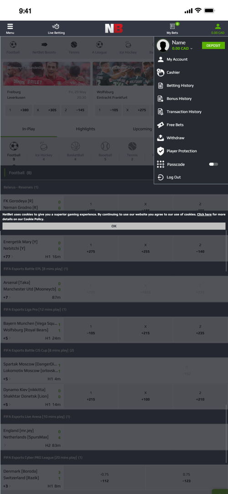Viewport: 228px width, 494px height.
Task: Pick Denmark handicap -0.75 odds −112
Action: pos(105,478)
